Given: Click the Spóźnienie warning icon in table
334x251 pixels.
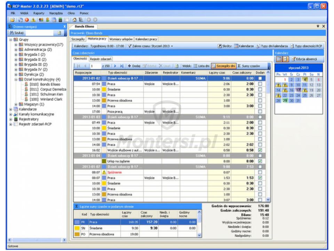Looking at the screenshot, I should click(104, 173).
